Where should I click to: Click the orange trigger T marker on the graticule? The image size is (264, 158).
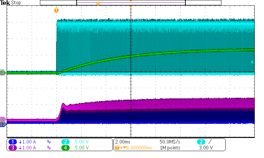tap(56, 10)
